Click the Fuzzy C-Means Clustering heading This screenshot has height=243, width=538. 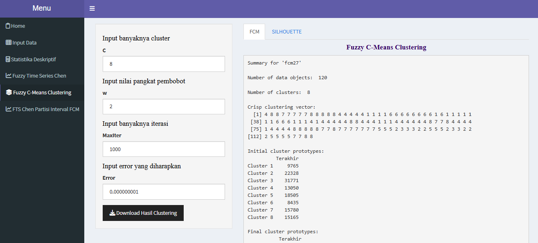tap(386, 47)
